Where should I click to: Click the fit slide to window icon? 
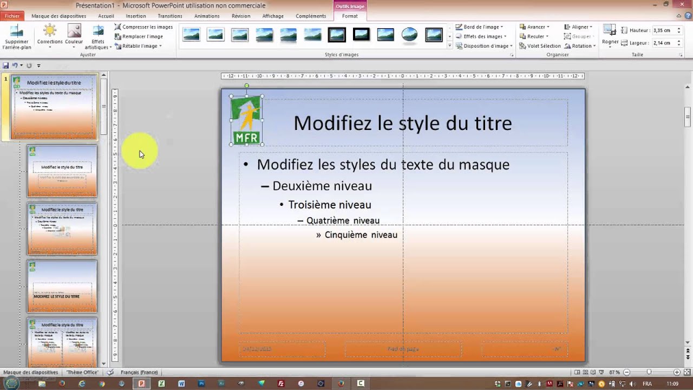pyautogui.click(x=687, y=373)
